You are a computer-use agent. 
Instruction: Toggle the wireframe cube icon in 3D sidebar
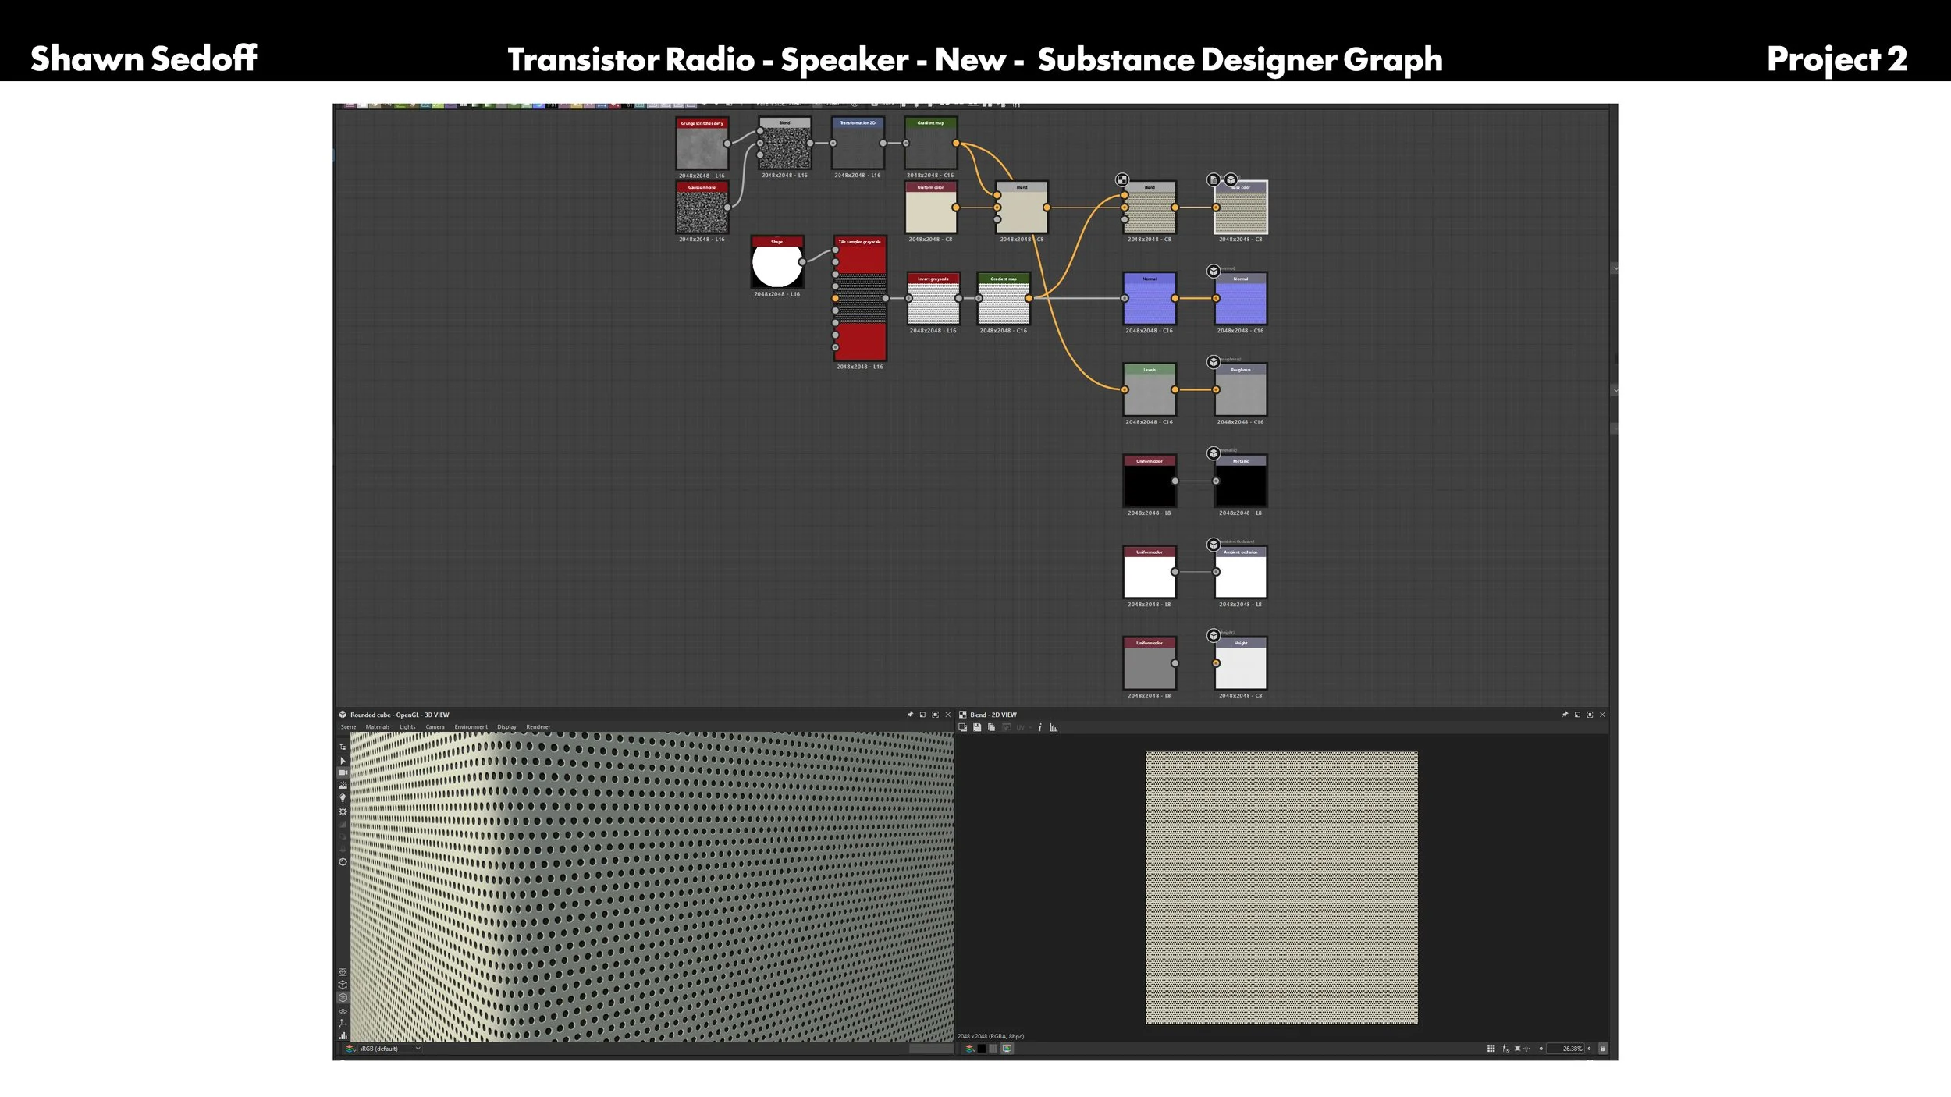pos(343,985)
